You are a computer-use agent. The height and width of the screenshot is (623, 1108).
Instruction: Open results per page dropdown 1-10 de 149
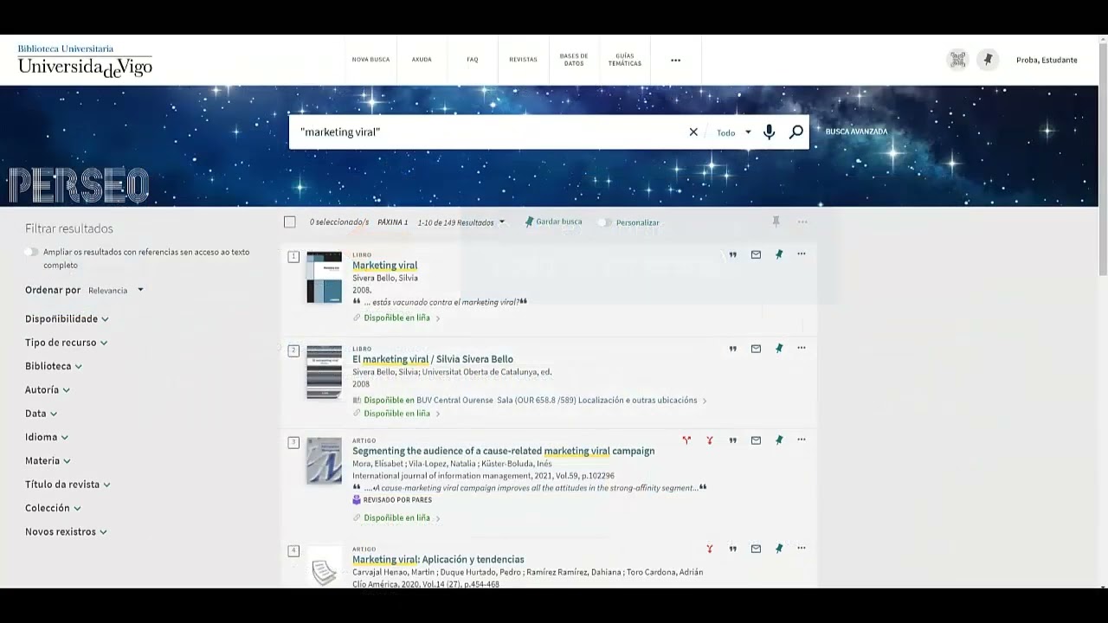click(x=461, y=222)
